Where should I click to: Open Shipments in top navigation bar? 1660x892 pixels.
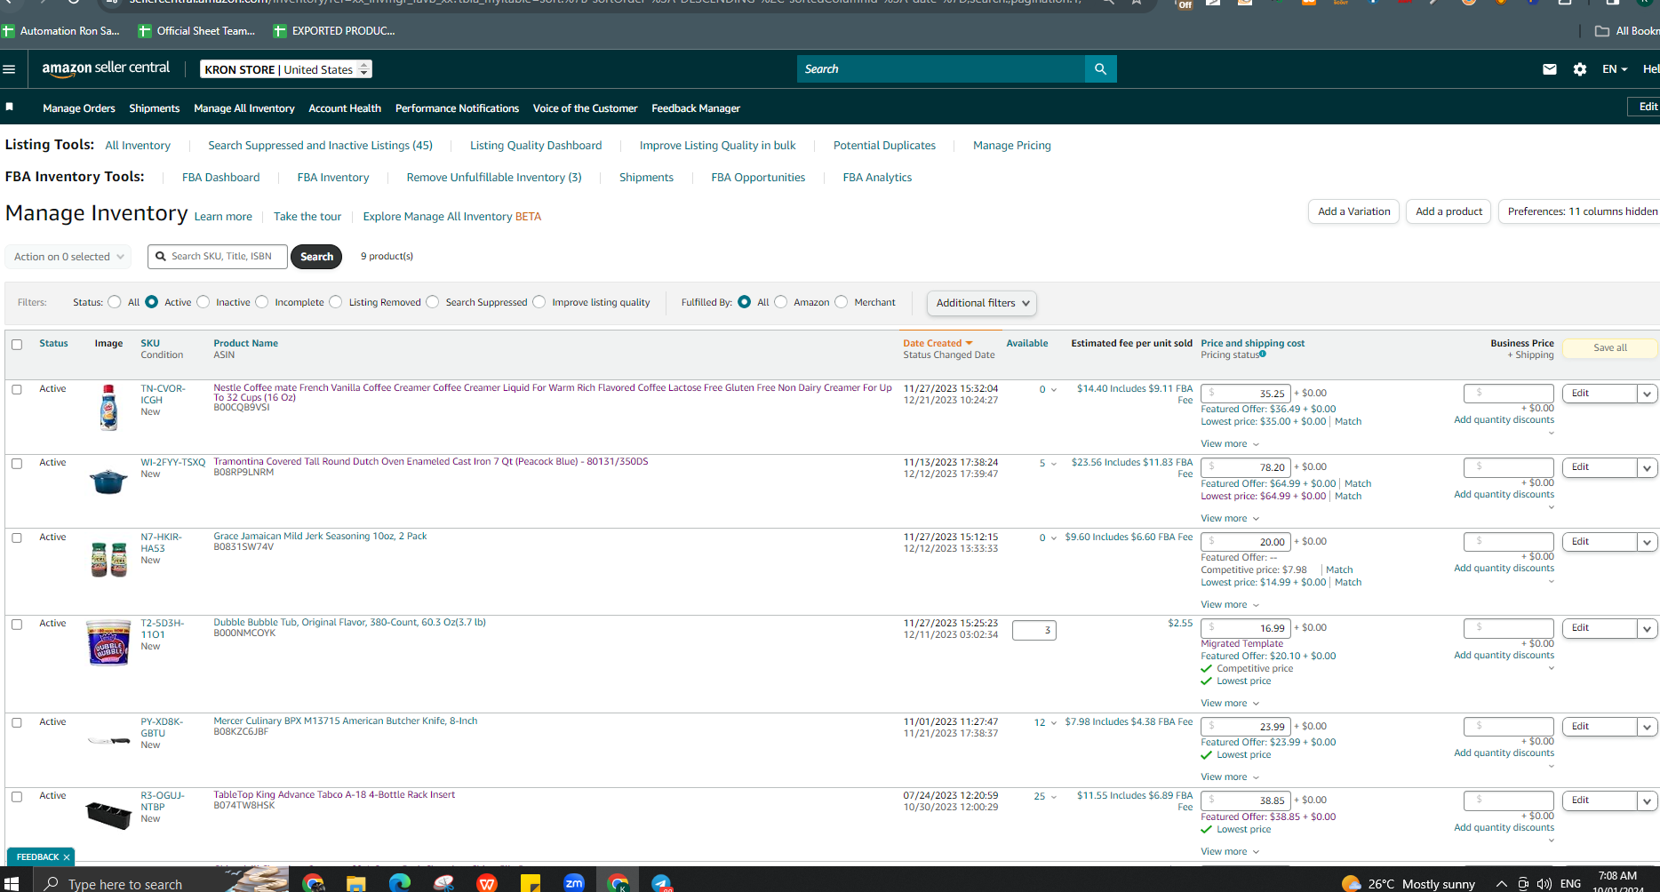pos(155,108)
